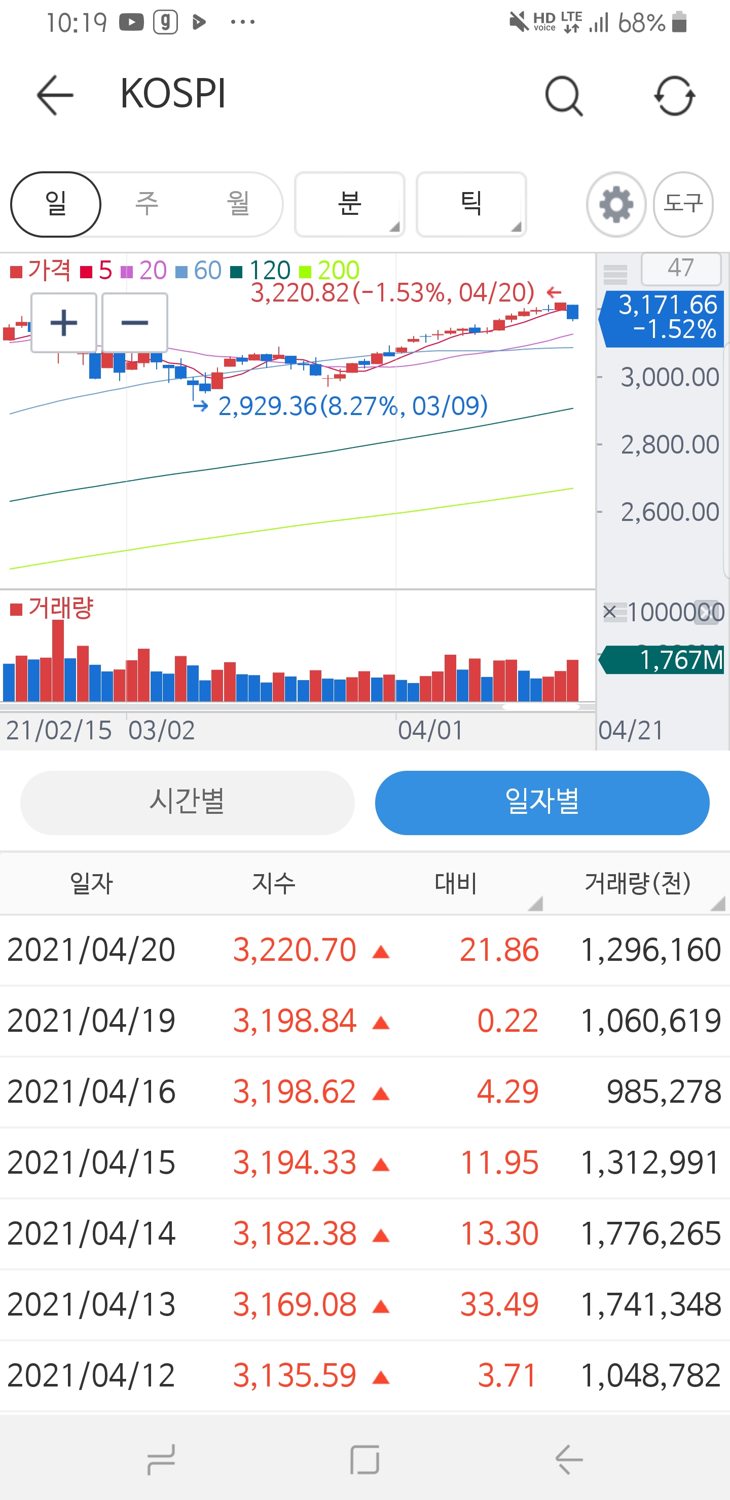
Task: Tap the chart horizontal scrollbar thumb
Action: [x=540, y=706]
